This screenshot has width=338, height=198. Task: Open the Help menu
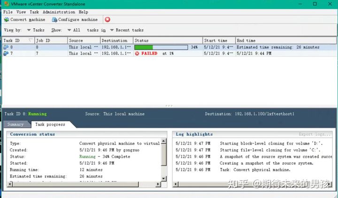pos(84,12)
